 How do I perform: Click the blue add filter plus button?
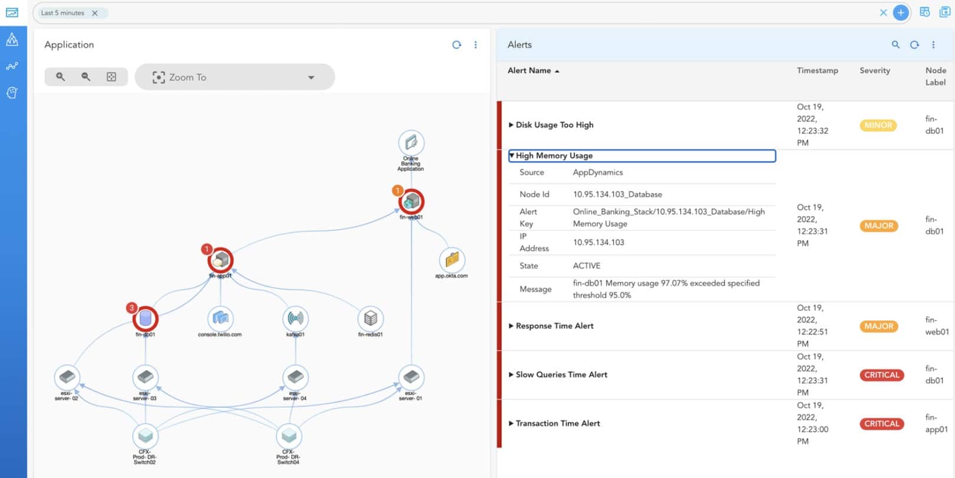(900, 13)
